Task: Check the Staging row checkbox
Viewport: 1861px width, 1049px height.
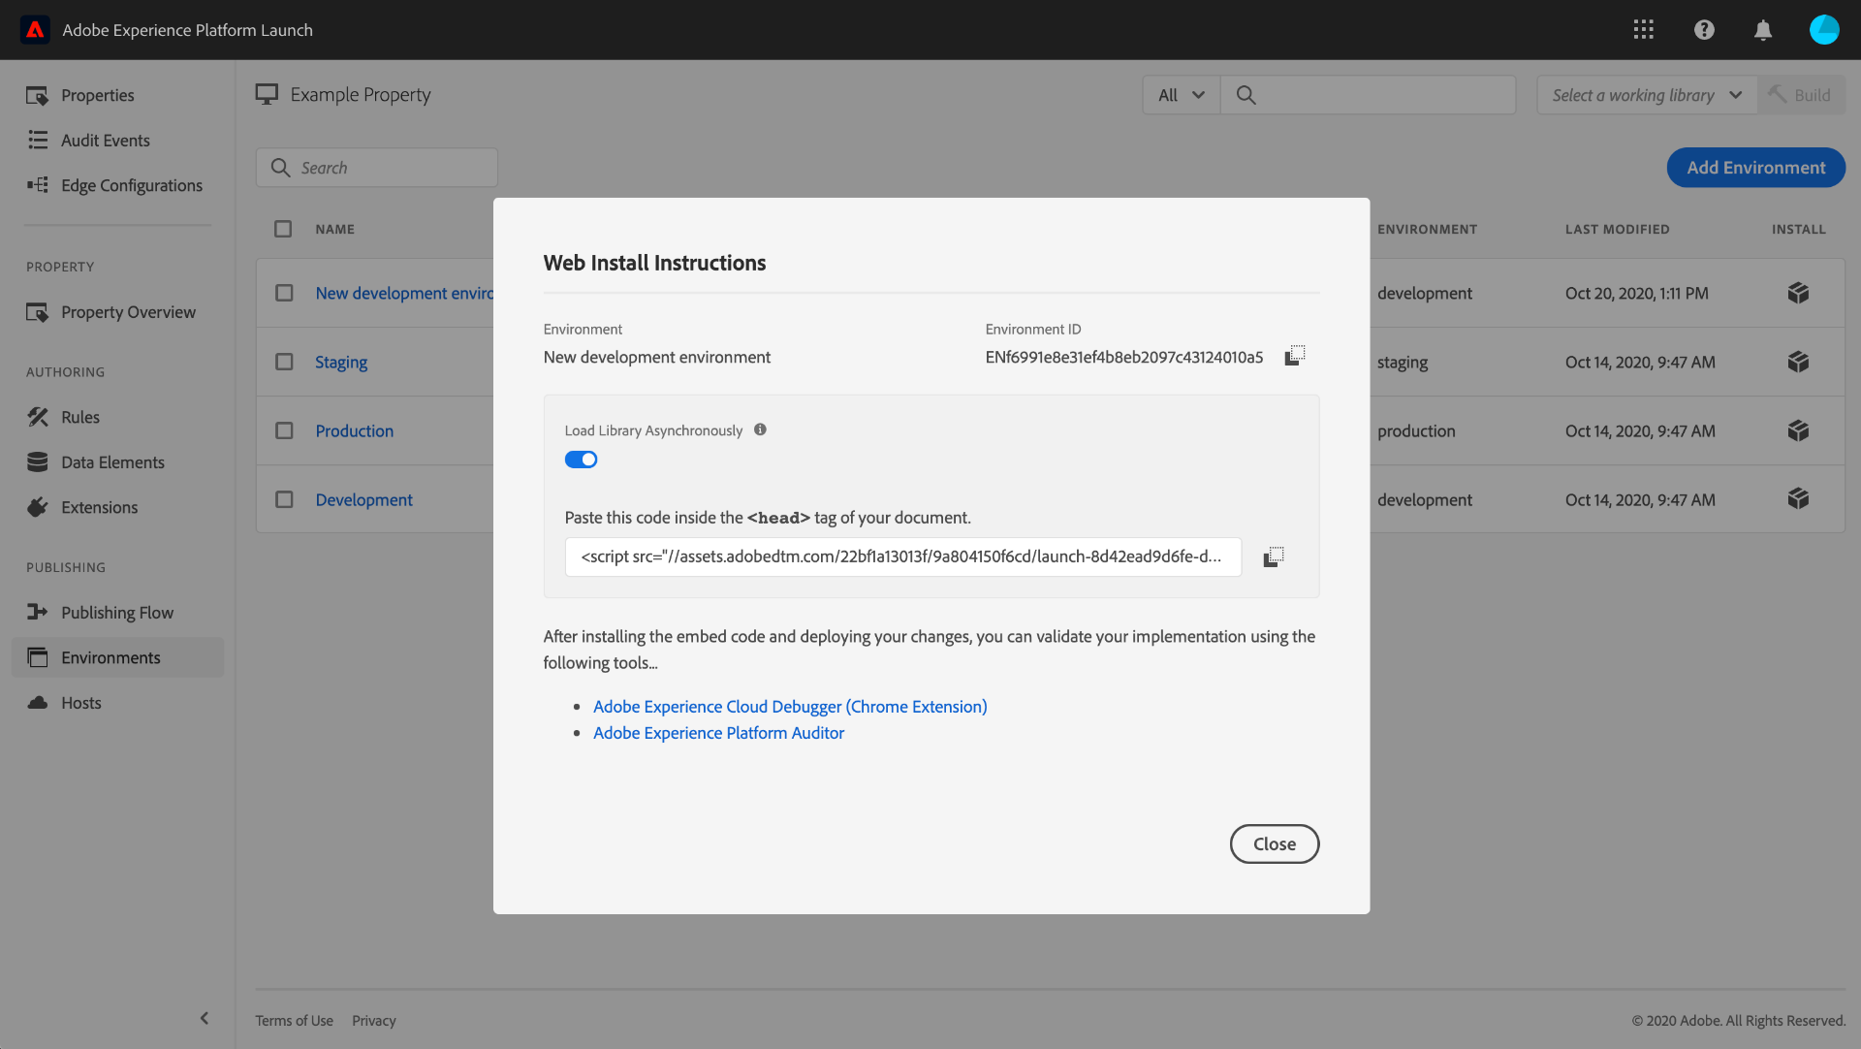Action: click(284, 362)
